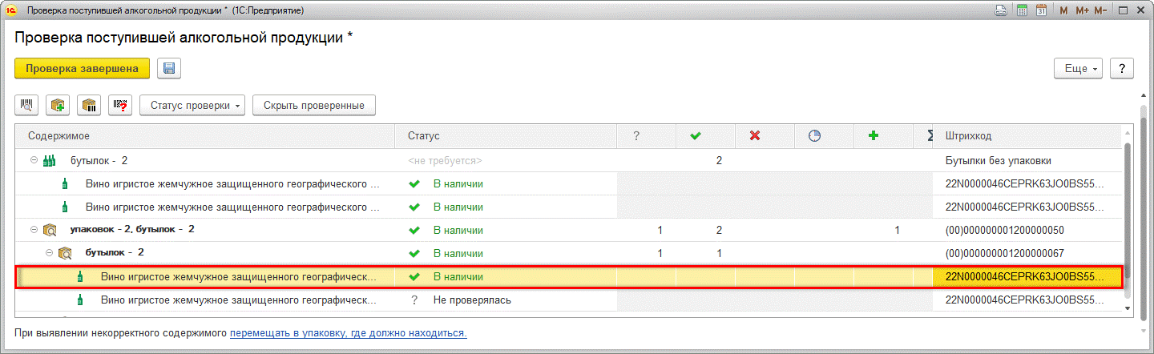Image resolution: width=1154 pixels, height=354 pixels.
Task: Click "Скрыть проверенные" button
Action: tap(313, 105)
